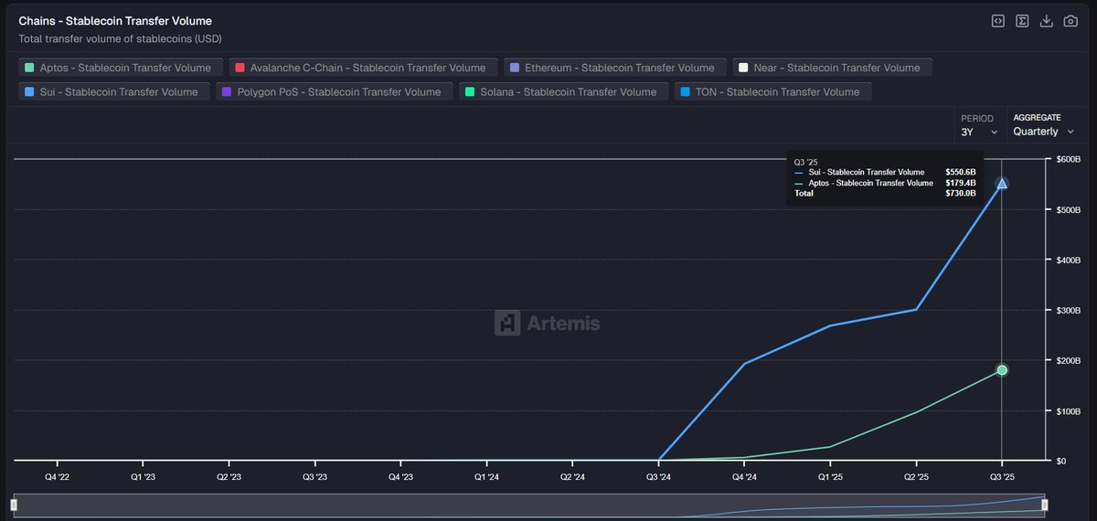Take a chart snapshot with camera icon
Image resolution: width=1097 pixels, height=521 pixels.
pyautogui.click(x=1070, y=21)
